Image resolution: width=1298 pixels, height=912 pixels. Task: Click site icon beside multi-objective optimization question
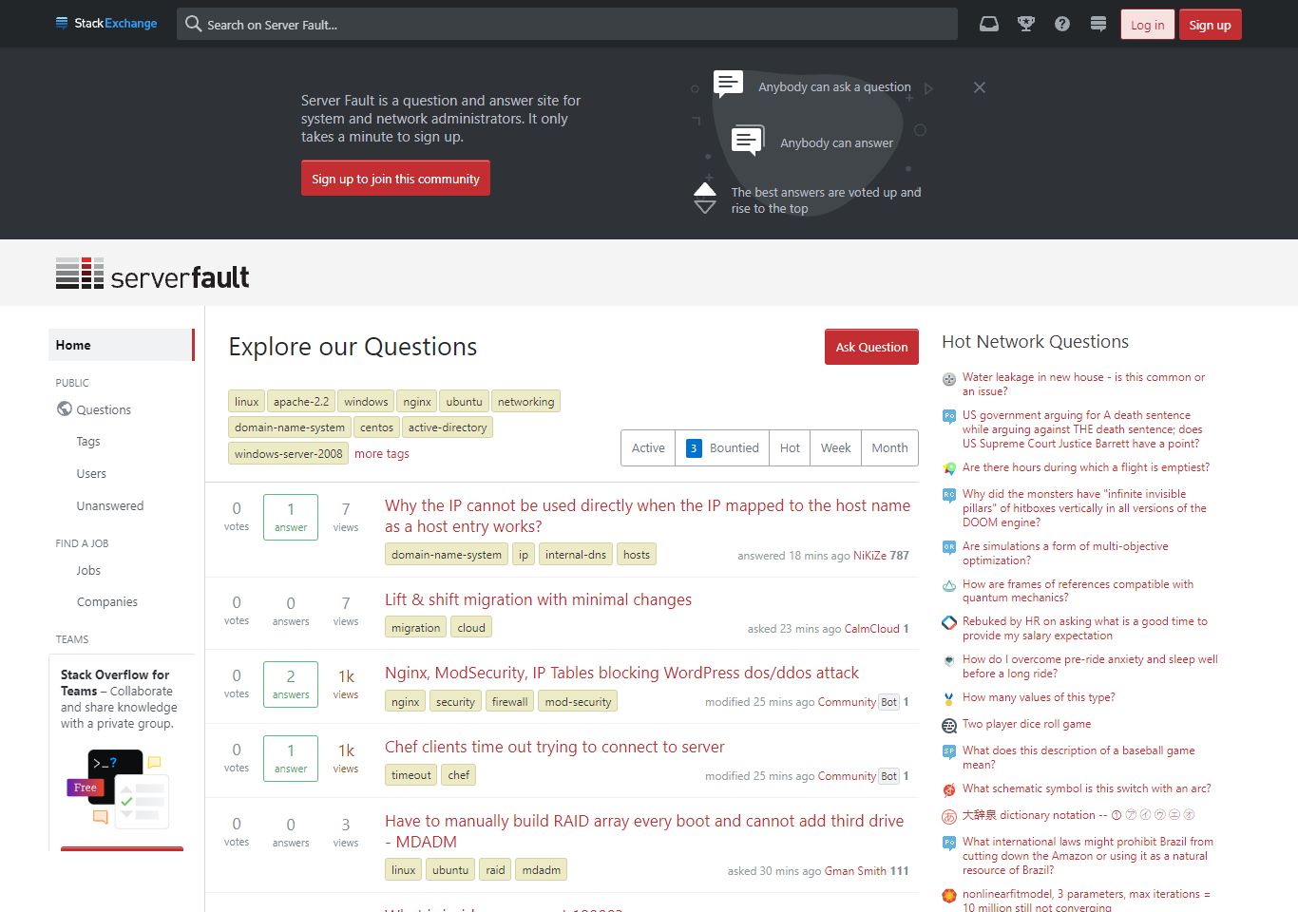(x=948, y=547)
